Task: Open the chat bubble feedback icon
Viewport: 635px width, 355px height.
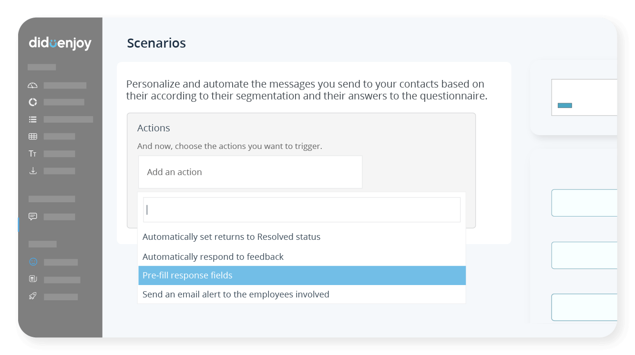Action: point(32,217)
